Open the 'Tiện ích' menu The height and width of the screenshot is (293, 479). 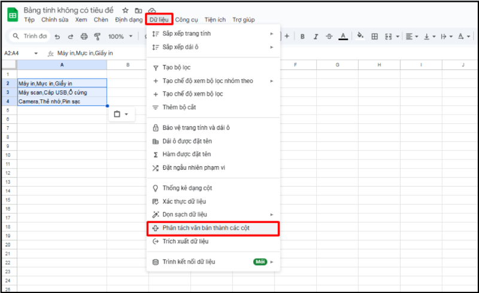pyautogui.click(x=216, y=20)
